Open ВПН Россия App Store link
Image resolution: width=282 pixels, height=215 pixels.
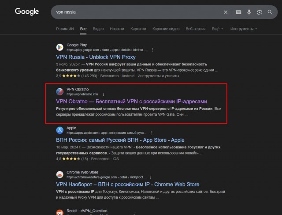[120, 140]
